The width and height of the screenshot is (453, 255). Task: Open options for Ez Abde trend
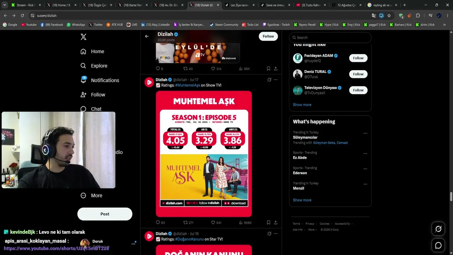[x=365, y=154]
